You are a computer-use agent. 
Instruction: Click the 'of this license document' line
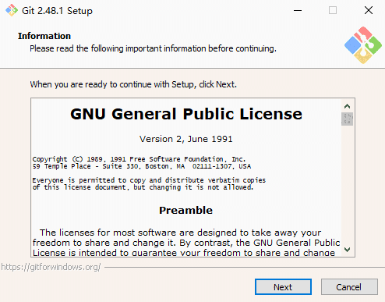pos(143,187)
